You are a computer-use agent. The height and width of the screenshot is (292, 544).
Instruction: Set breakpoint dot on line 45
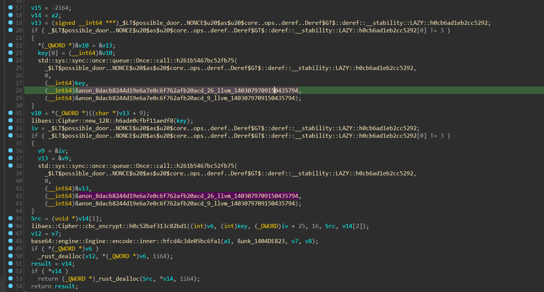pyautogui.click(x=11, y=218)
